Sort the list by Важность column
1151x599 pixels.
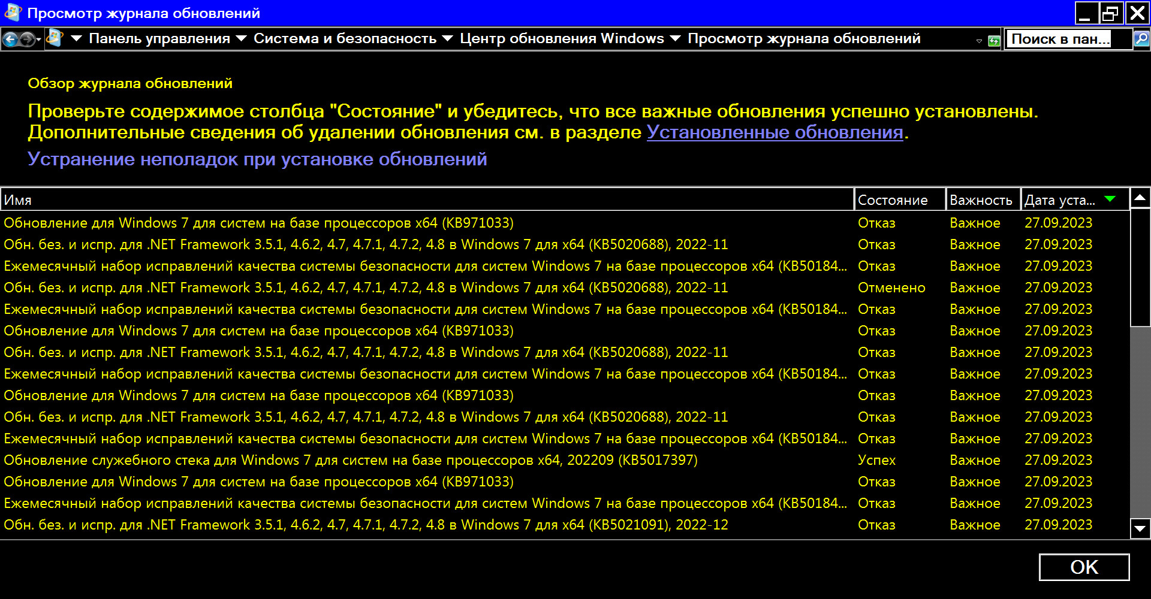(983, 200)
